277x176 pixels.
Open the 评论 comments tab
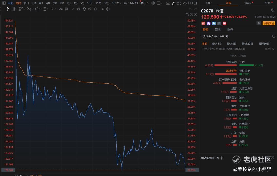coord(267,3)
